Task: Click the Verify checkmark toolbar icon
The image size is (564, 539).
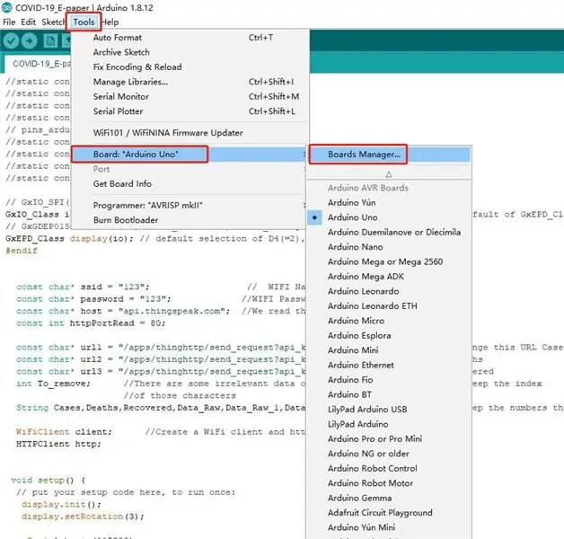Action: click(x=11, y=41)
